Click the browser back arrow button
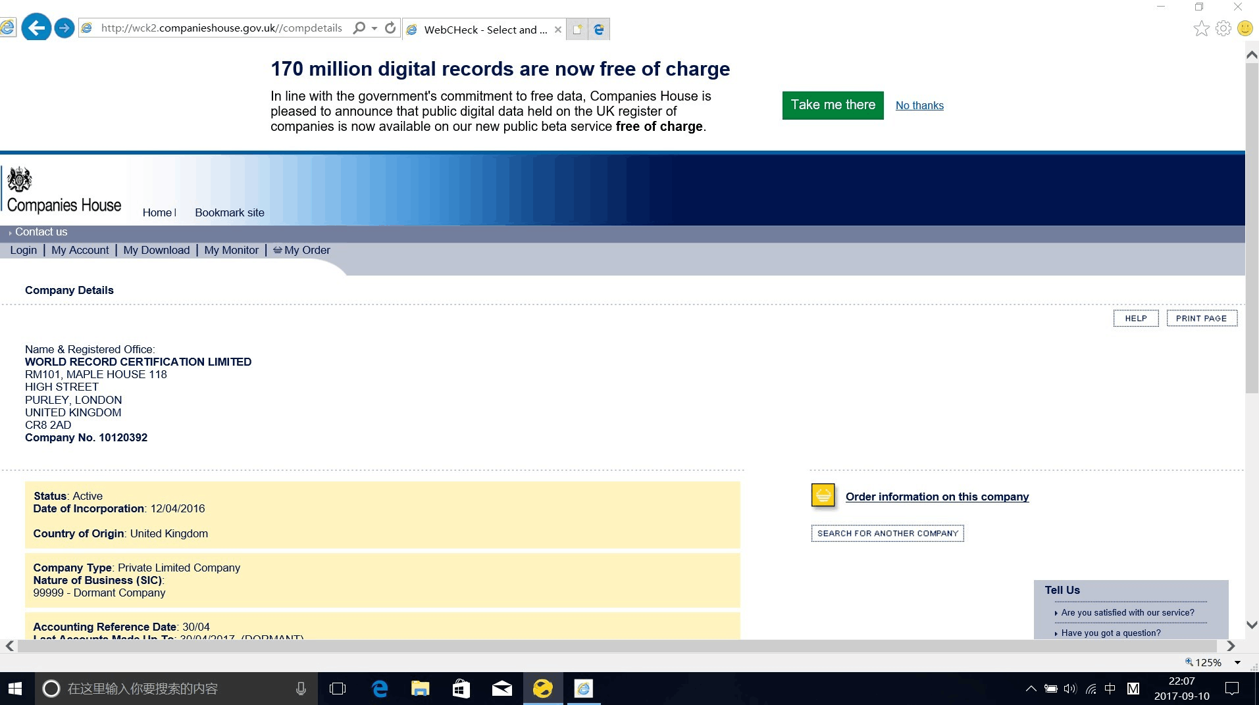Screen dimensions: 1259x705 (x=36, y=28)
